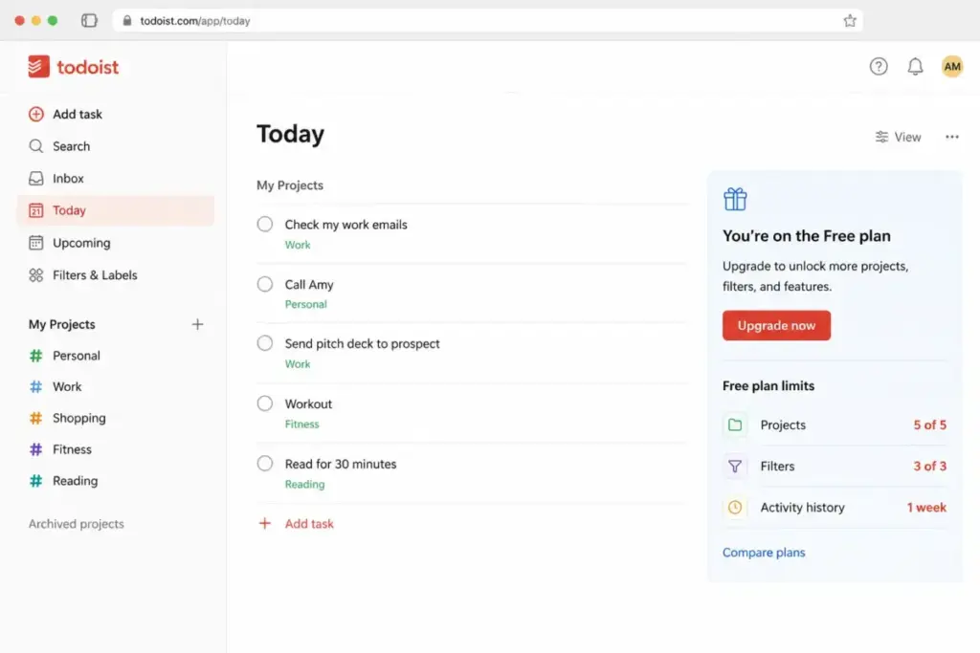Click the 'Send pitch deck to prospect' task title
Image resolution: width=980 pixels, height=653 pixels.
363,343
